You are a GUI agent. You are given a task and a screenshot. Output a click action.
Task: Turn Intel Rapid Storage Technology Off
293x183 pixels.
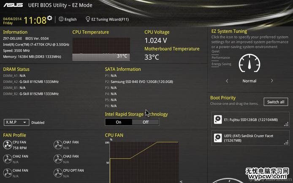[x=146, y=122]
